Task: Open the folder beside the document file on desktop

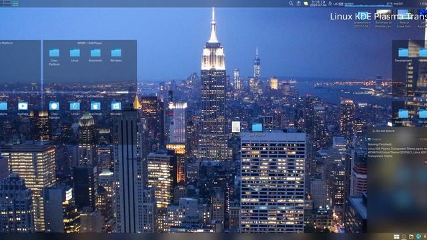Action: [x=257, y=127]
